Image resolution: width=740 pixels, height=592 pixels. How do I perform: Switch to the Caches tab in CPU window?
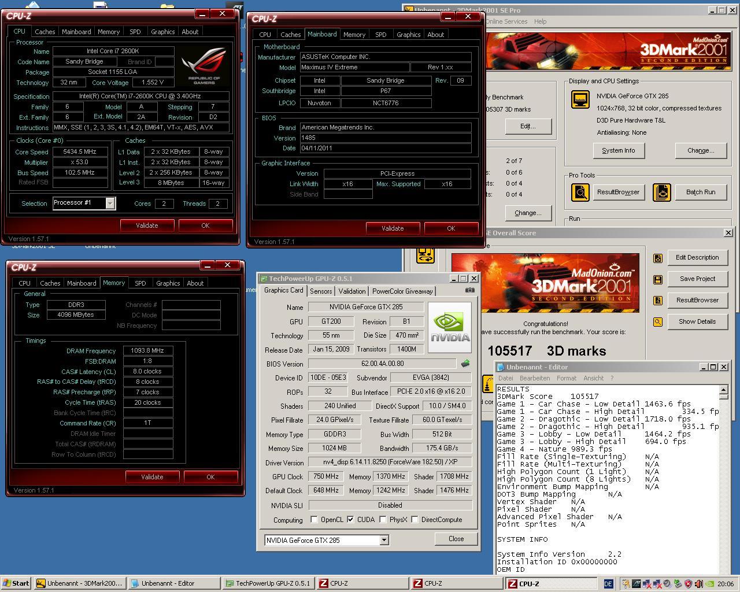pos(45,32)
